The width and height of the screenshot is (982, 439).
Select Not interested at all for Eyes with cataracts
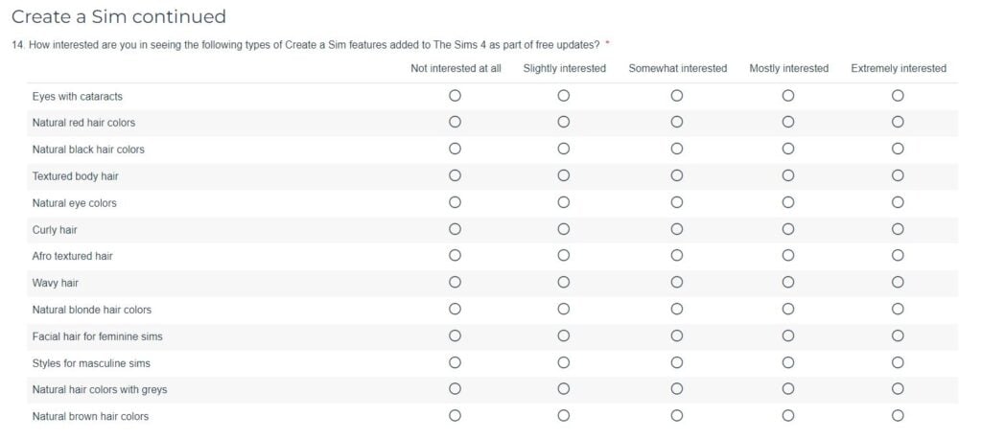click(x=456, y=96)
